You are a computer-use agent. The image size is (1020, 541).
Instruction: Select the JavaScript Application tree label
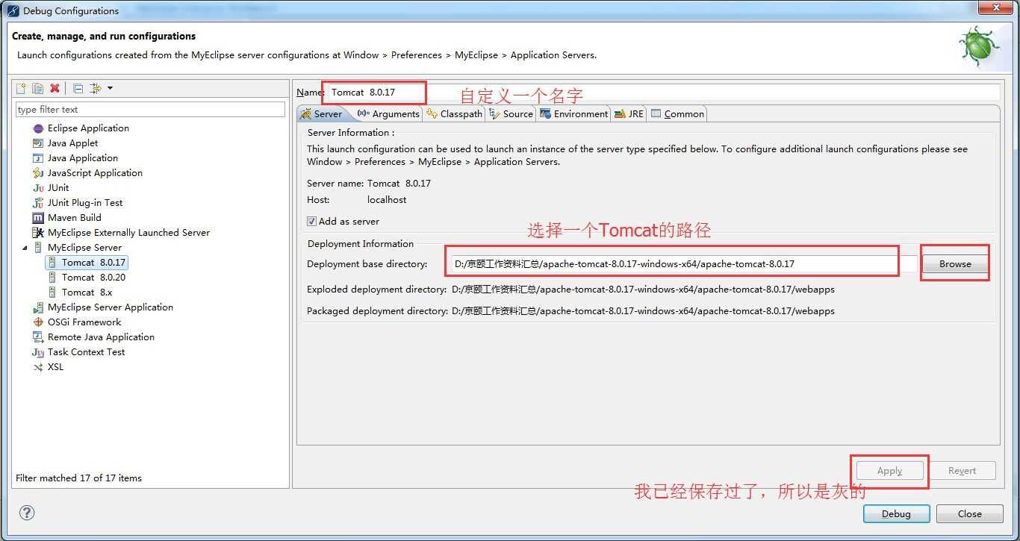(x=95, y=173)
